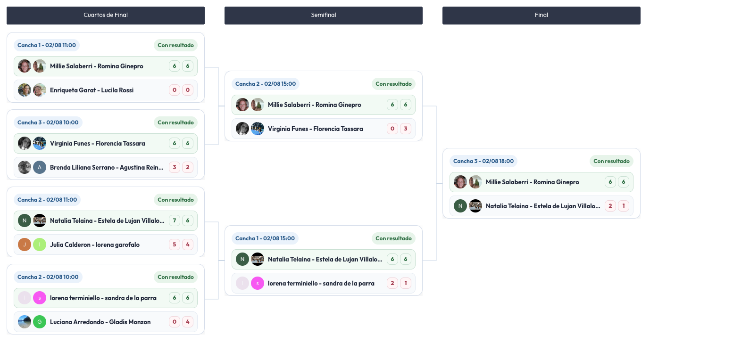750x351 pixels.
Task: Select Natalia Telaina - Estela de Lujan row in the final
Action: tap(542, 206)
